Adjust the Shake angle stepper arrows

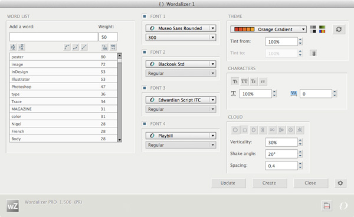300,154
